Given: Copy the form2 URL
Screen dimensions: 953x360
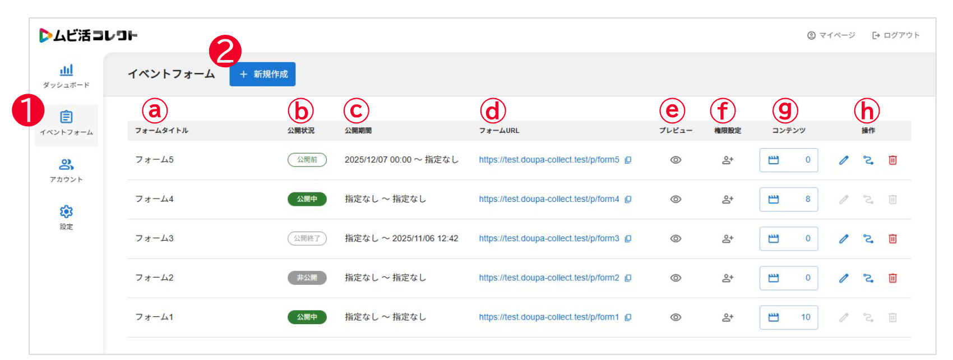Looking at the screenshot, I should pyautogui.click(x=628, y=278).
